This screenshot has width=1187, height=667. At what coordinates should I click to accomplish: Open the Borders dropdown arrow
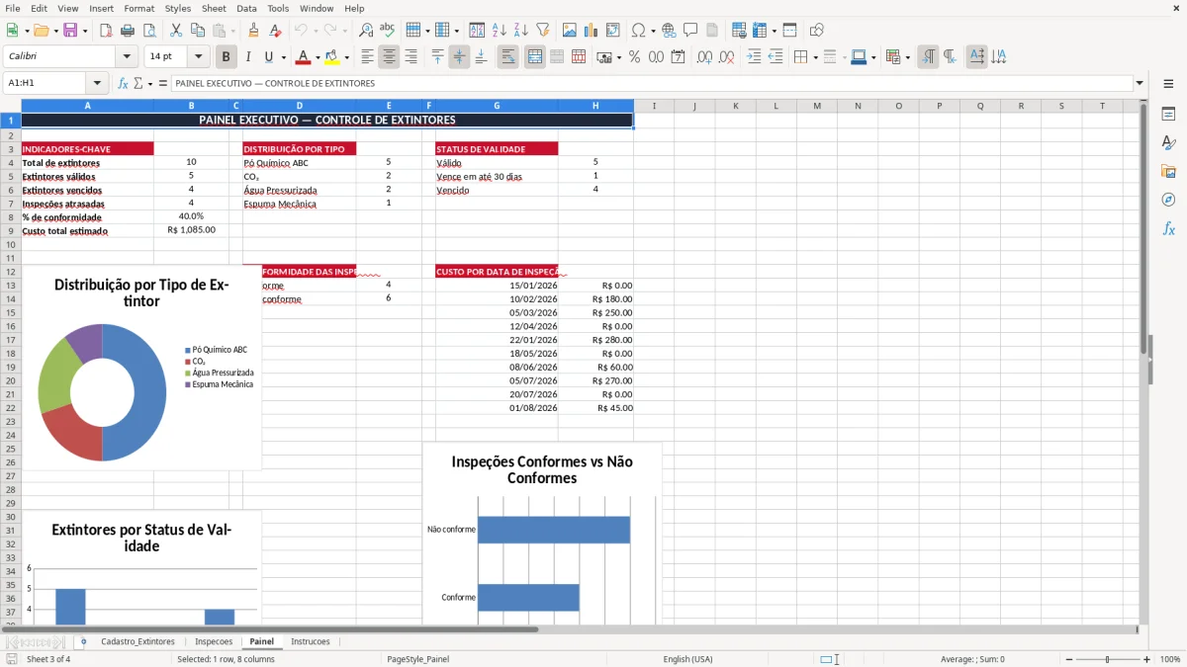(x=815, y=57)
